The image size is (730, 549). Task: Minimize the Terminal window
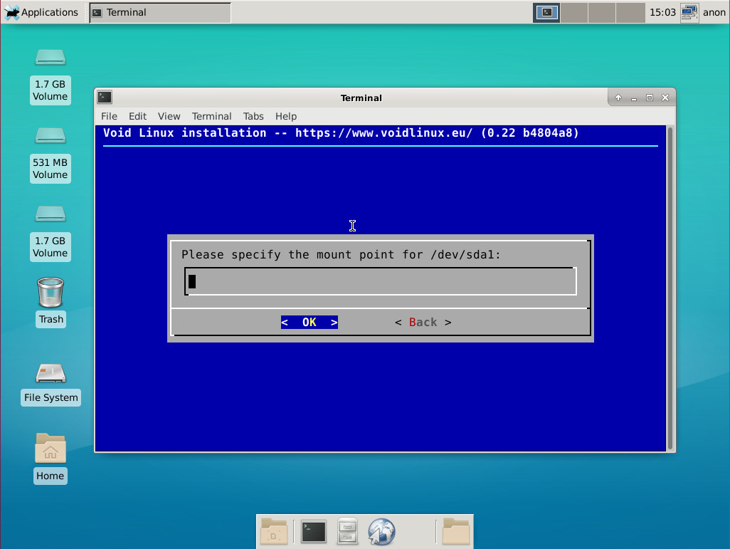click(634, 98)
